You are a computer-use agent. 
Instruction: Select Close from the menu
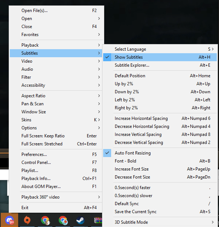tap(56, 27)
